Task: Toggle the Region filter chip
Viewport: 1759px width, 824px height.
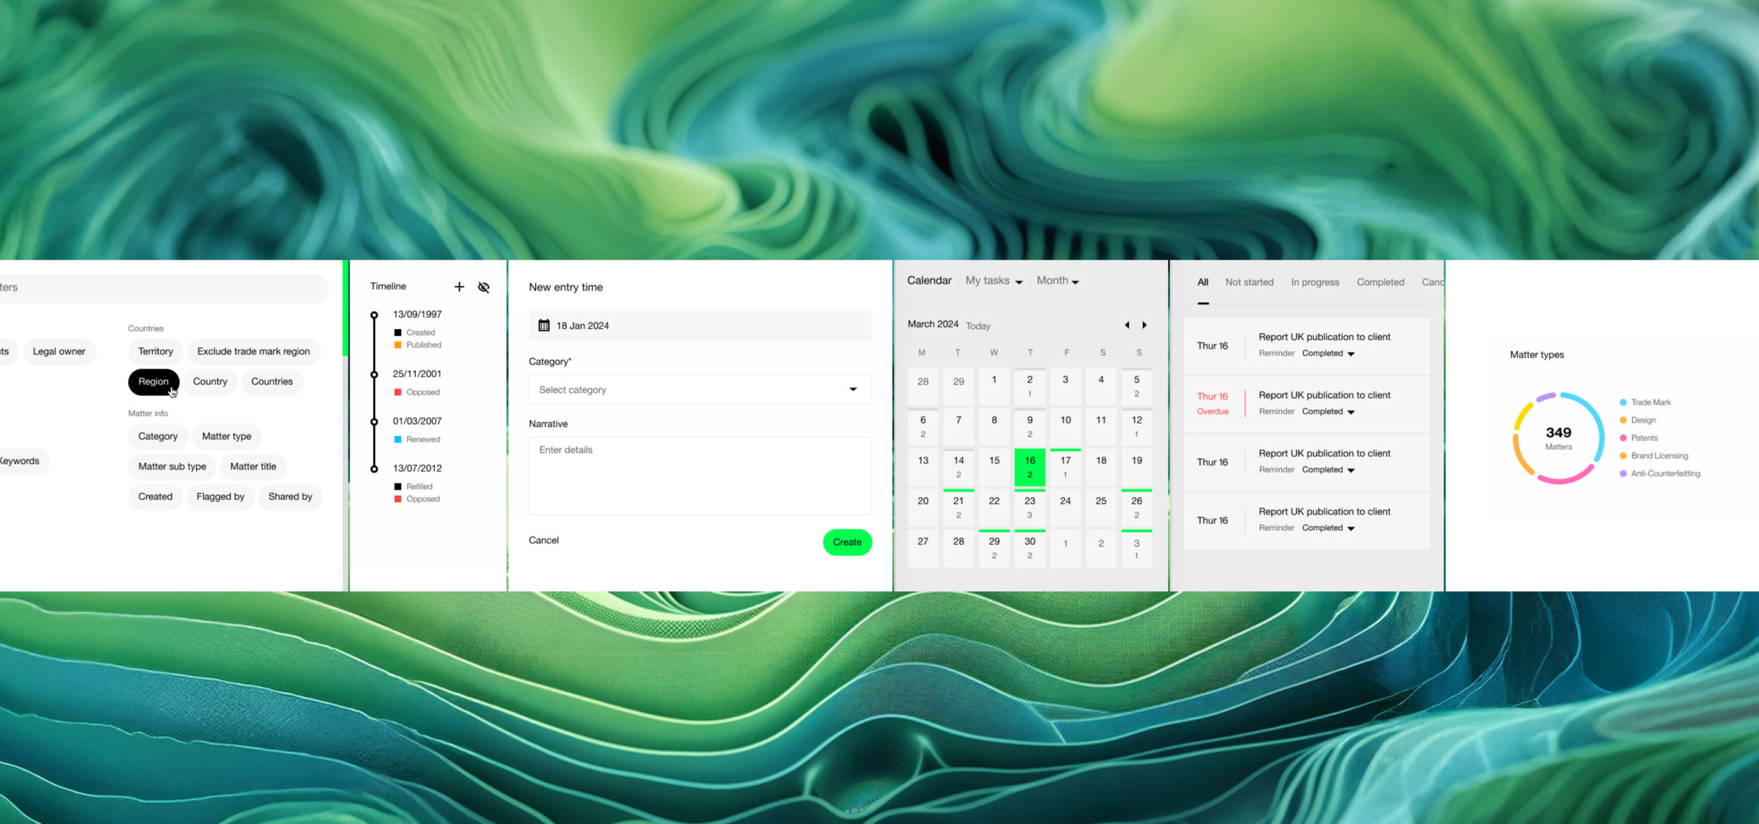Action: coord(153,382)
